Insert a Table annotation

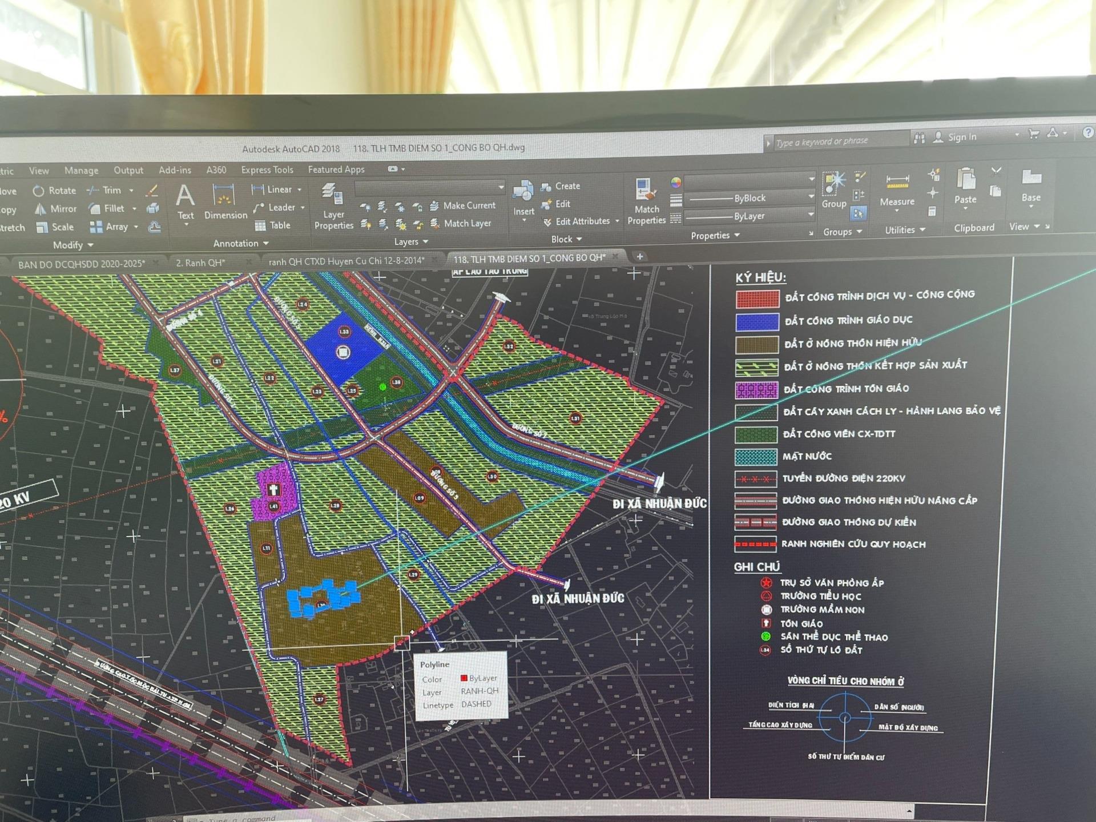click(273, 225)
